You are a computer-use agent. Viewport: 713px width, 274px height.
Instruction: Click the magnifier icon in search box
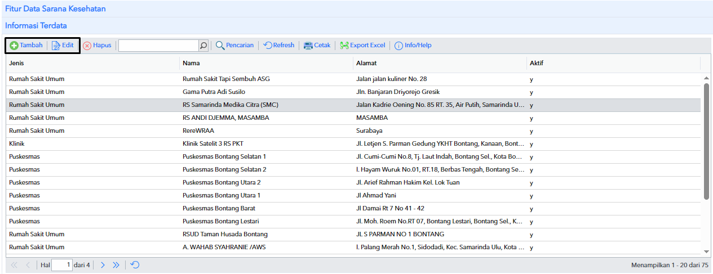[x=203, y=46]
